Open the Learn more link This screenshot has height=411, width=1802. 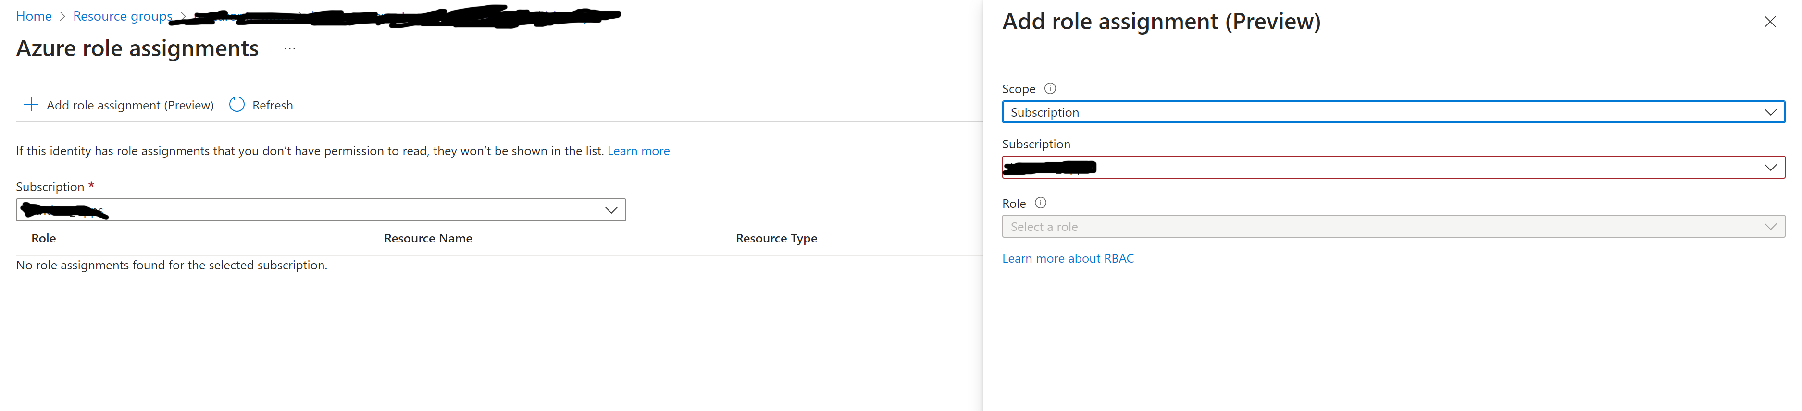click(638, 151)
